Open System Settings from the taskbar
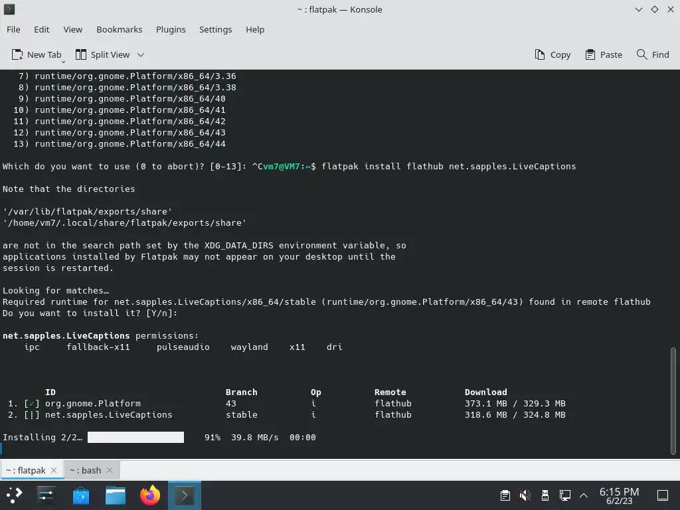 click(x=46, y=495)
